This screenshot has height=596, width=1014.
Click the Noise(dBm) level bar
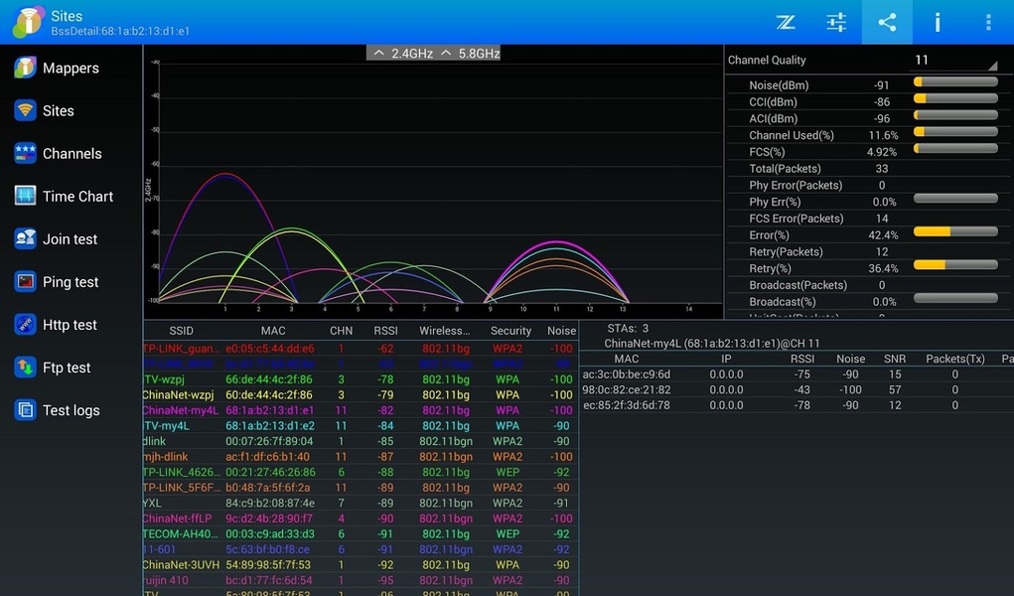tap(955, 81)
